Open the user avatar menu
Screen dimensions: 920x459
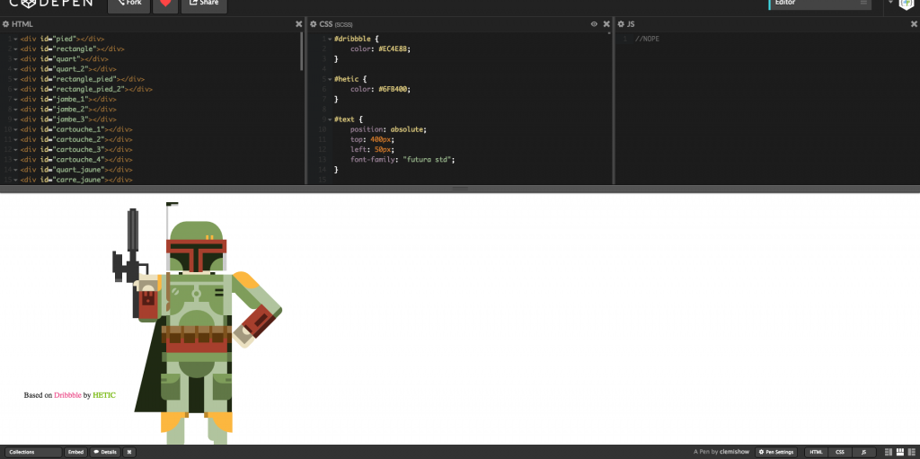pos(907,4)
